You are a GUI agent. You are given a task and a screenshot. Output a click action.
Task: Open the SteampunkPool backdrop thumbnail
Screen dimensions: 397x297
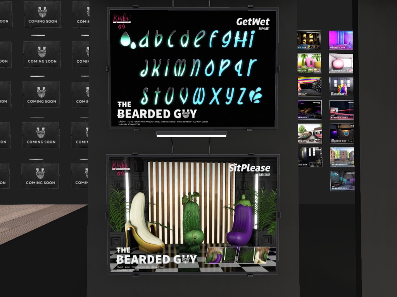pyautogui.click(x=309, y=40)
